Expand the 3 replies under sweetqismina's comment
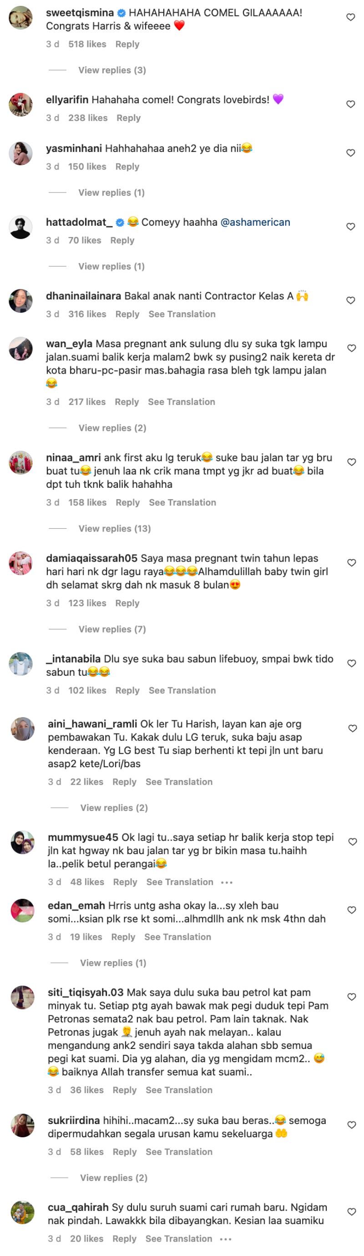Screen dimensions: 364x1256 pyautogui.click(x=112, y=70)
